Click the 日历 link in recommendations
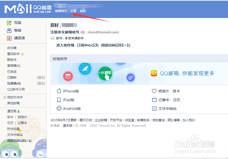 (x=177, y=100)
